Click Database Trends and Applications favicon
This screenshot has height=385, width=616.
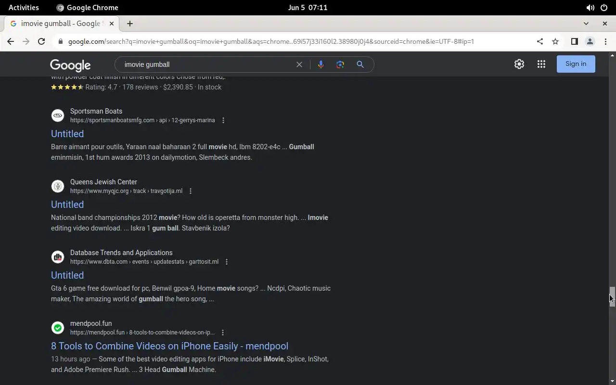click(x=58, y=257)
